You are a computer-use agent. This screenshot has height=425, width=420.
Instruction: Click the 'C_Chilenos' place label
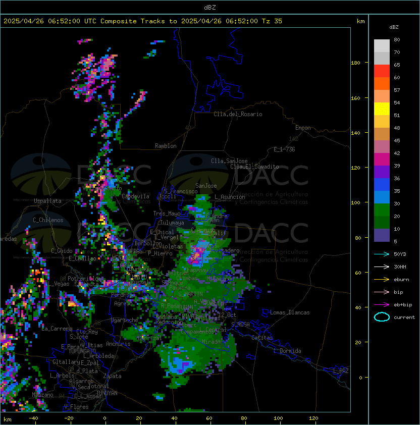click(48, 220)
